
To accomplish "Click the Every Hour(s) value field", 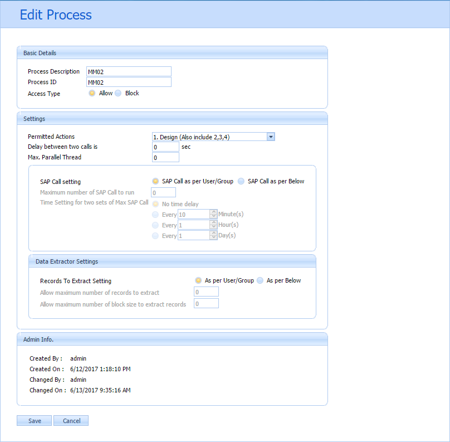I will [x=194, y=225].
